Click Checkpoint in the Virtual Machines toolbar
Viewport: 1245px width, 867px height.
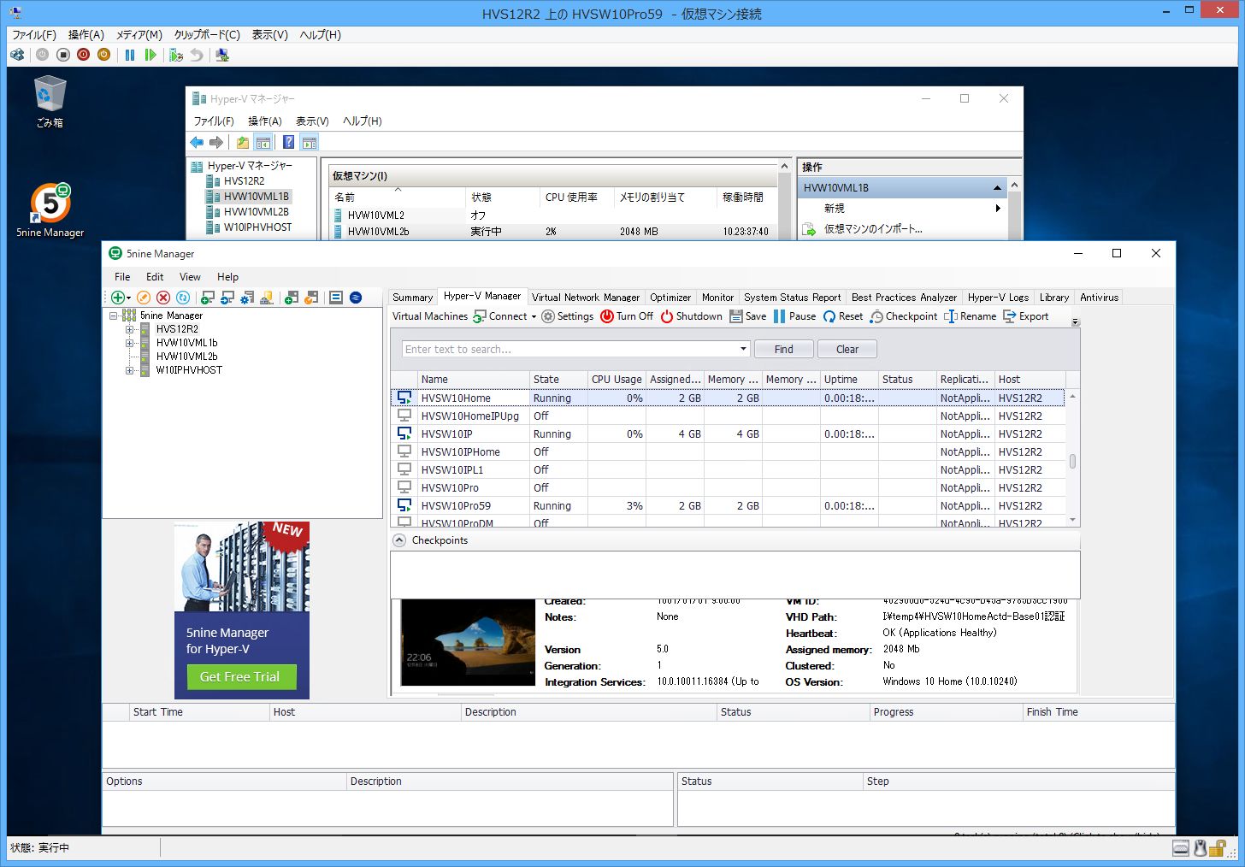pos(904,316)
